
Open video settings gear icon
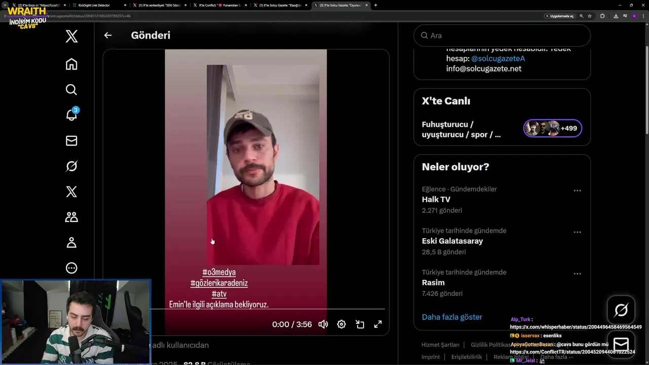click(x=341, y=324)
